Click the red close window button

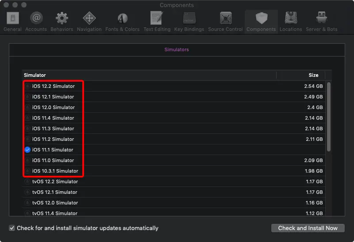click(6, 5)
